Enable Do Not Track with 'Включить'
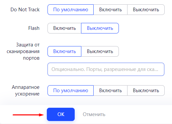The width and height of the screenshot is (172, 124). pos(111,10)
